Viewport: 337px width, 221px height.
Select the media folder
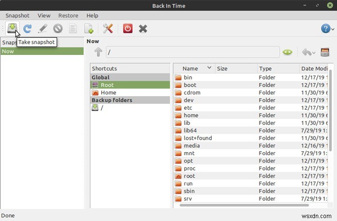(x=251, y=145)
